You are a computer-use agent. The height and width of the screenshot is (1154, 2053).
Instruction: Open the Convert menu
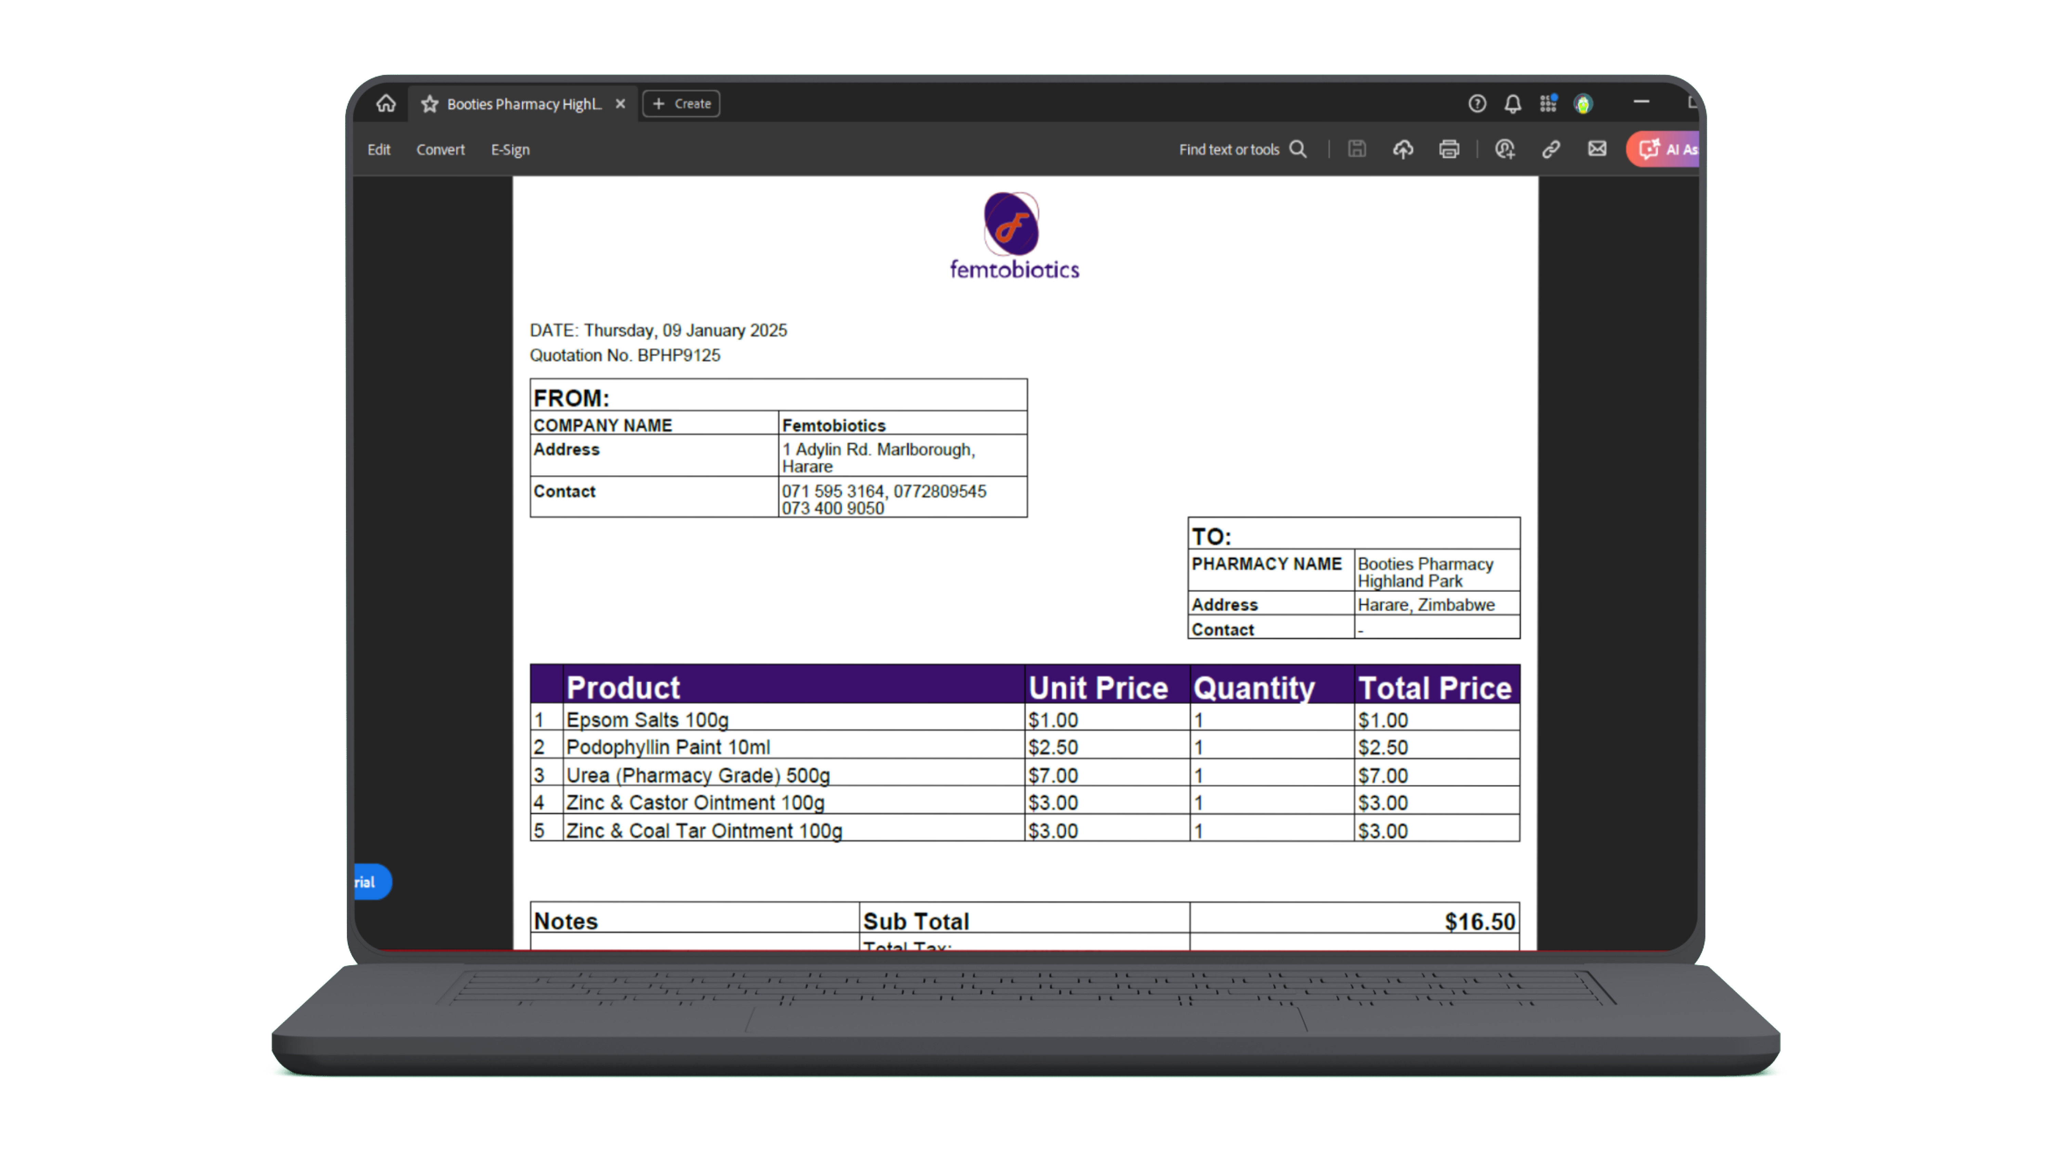(440, 150)
